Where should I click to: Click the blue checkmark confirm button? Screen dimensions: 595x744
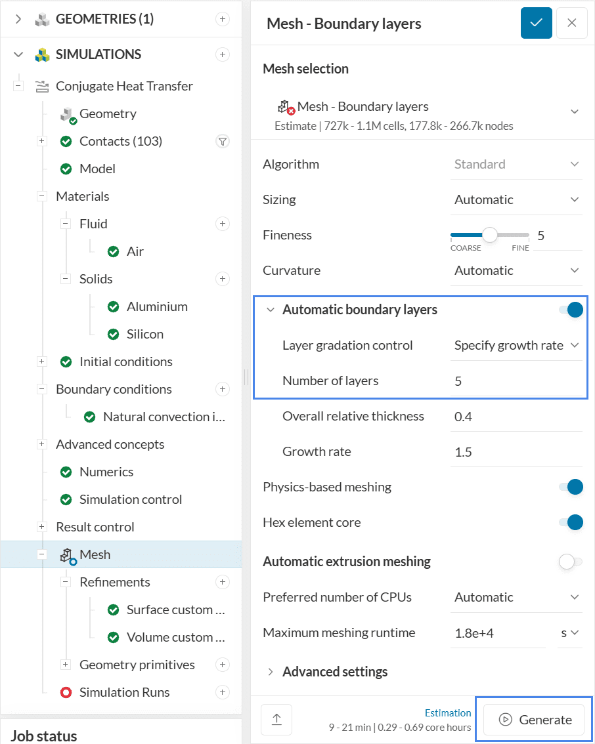tap(536, 23)
